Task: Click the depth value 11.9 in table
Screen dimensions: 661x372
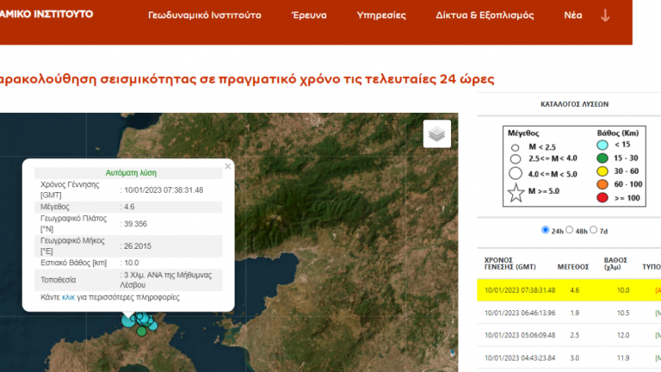Action: click(623, 358)
